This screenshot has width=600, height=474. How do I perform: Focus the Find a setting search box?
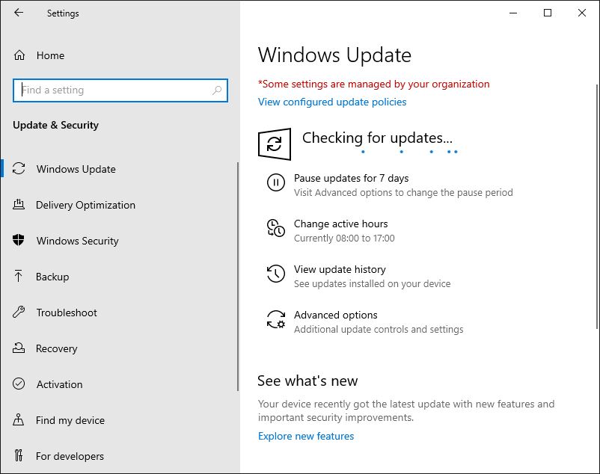click(x=112, y=90)
